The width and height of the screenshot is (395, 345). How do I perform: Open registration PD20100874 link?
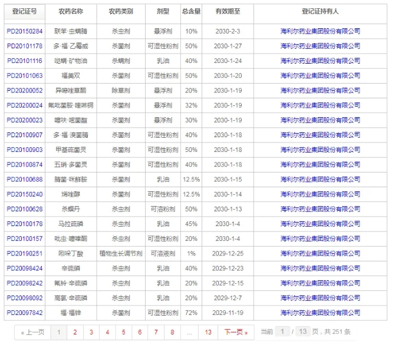point(25,165)
